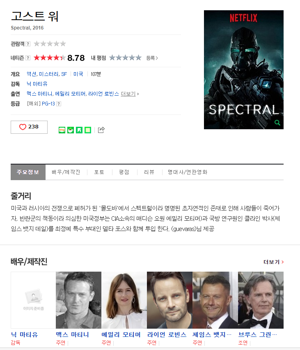Share to Naver blog icon
Image resolution: width=300 pixels, height=350 pixels.
(x=62, y=130)
